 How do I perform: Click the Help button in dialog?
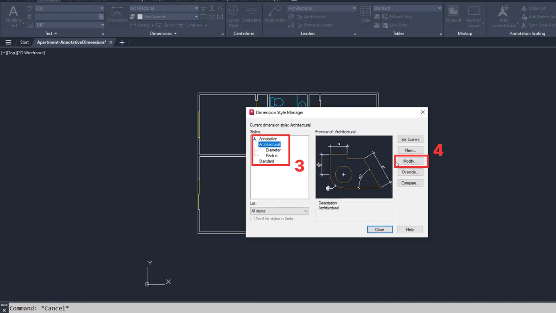410,230
